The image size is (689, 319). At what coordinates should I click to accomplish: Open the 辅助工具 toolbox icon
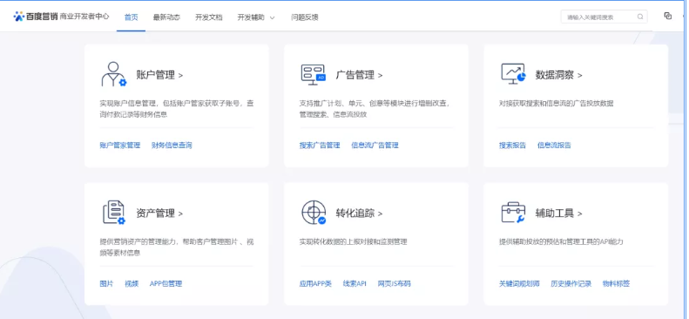point(513,213)
